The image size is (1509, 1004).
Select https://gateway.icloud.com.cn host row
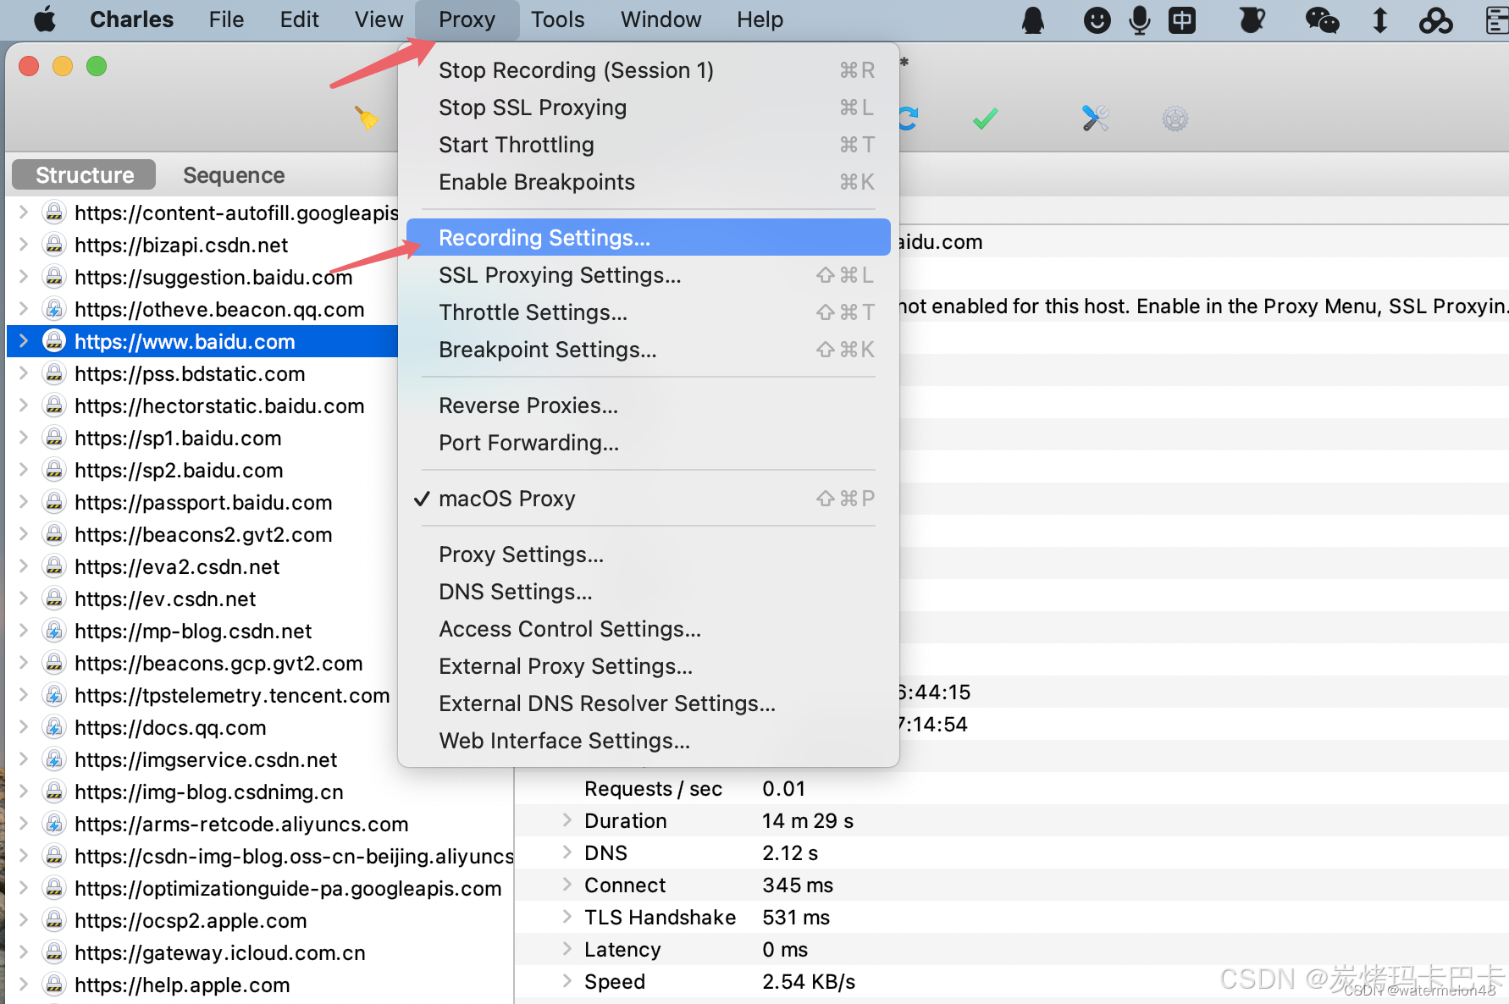260,952
